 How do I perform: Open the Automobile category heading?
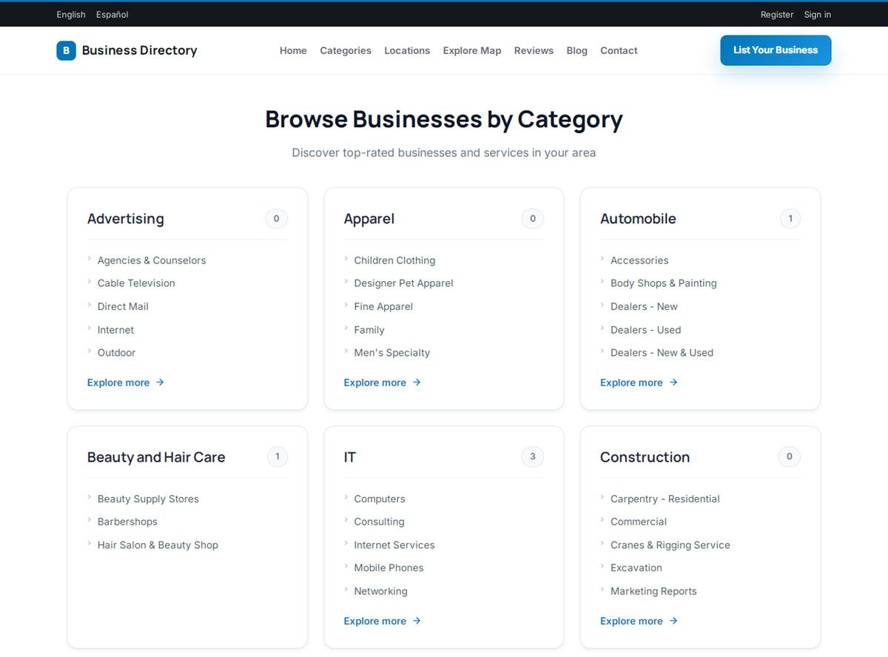[x=638, y=219]
